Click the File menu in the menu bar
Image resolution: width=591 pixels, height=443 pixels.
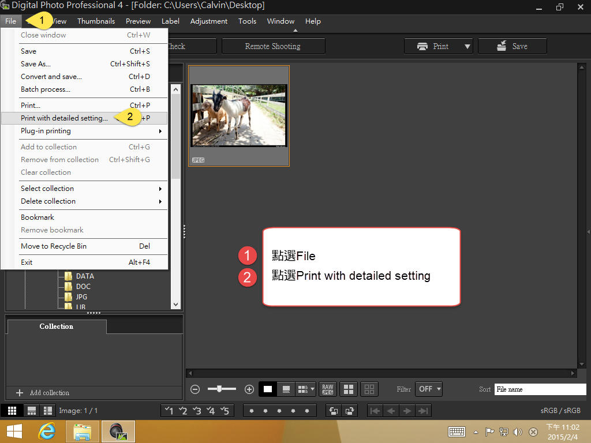point(10,21)
